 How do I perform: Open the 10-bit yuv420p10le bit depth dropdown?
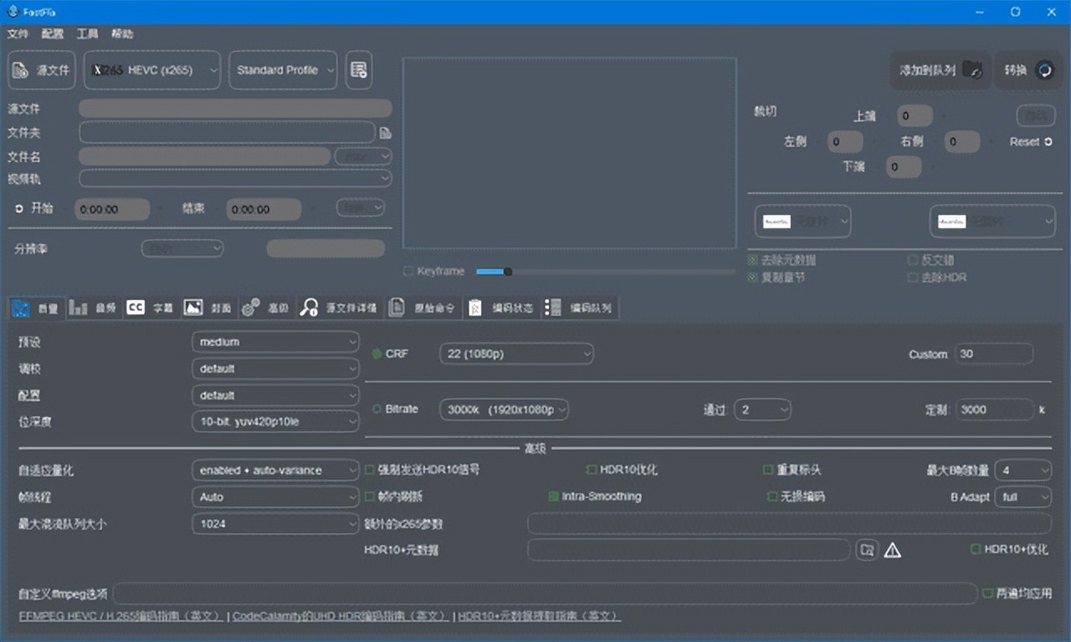click(x=275, y=422)
